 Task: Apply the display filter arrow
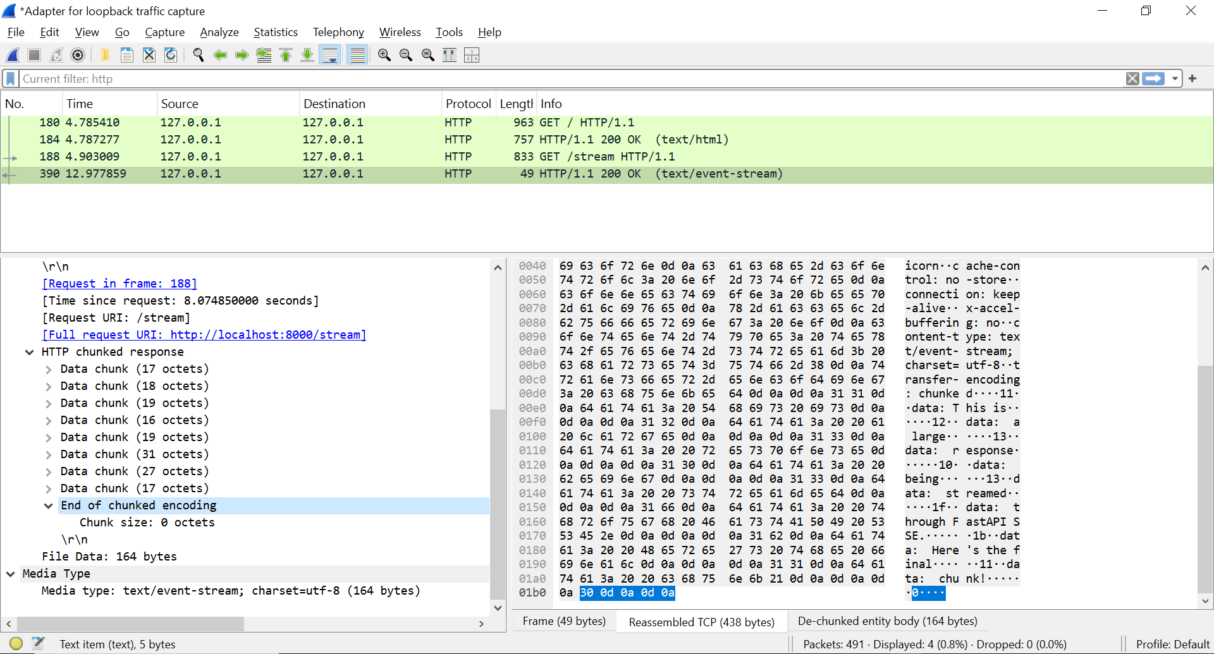click(x=1153, y=79)
